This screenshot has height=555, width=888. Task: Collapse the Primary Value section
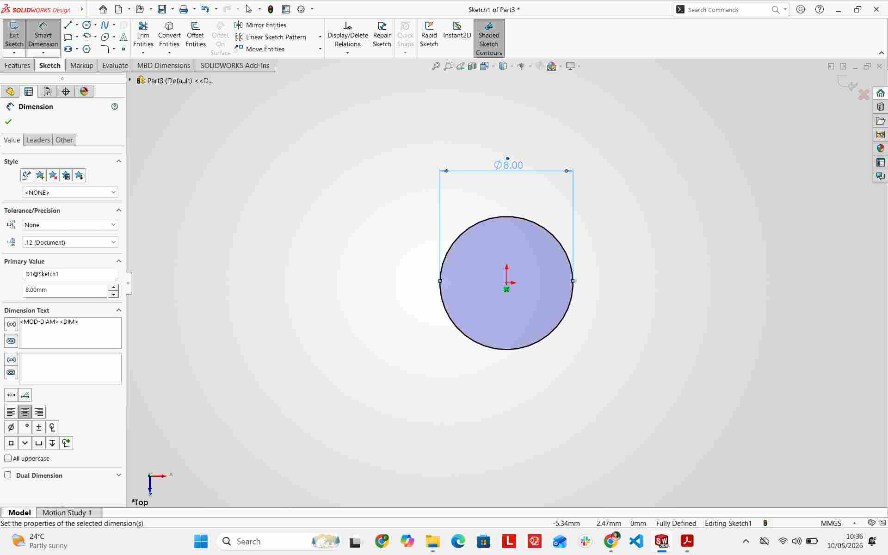(x=118, y=261)
